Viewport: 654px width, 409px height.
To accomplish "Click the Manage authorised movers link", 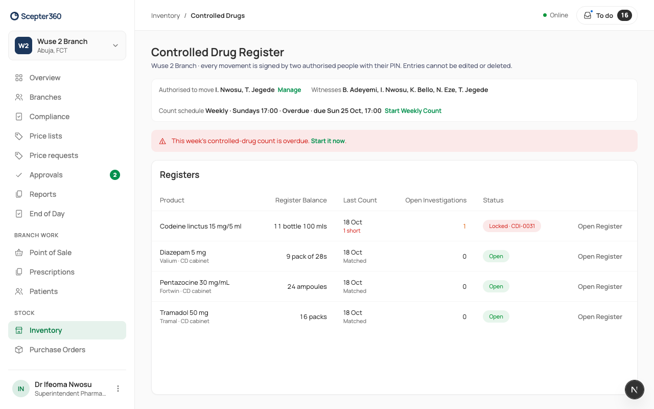I will [289, 90].
